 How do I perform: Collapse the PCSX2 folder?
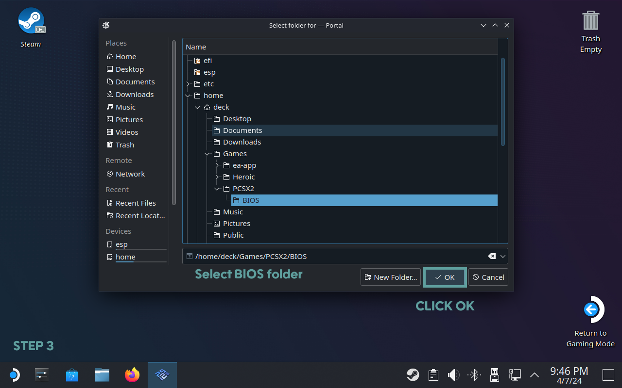(217, 189)
